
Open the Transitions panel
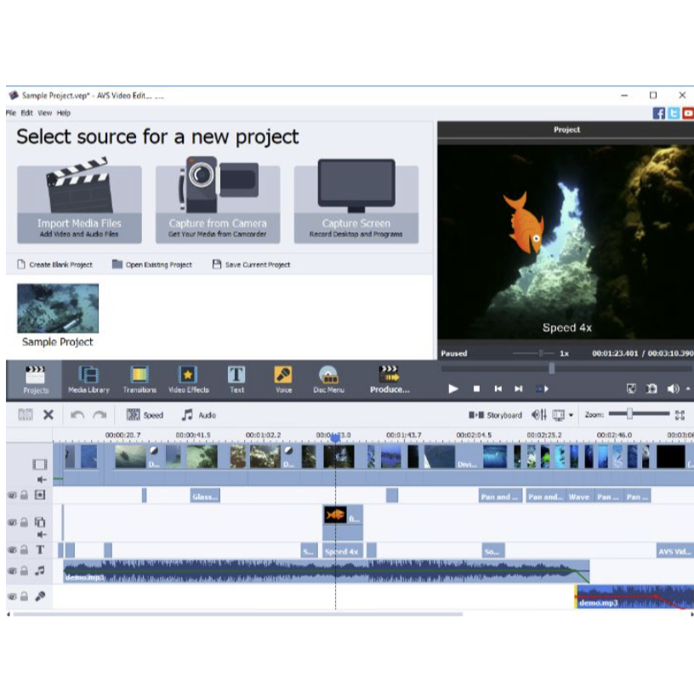click(139, 379)
